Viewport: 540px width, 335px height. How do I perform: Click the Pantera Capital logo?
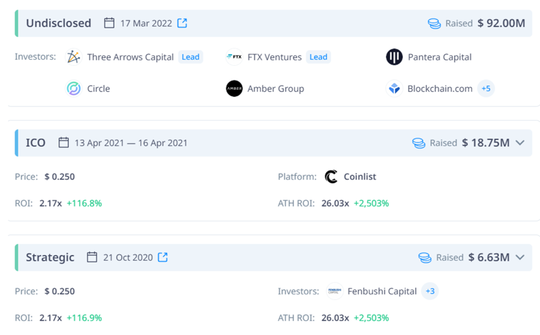point(394,57)
